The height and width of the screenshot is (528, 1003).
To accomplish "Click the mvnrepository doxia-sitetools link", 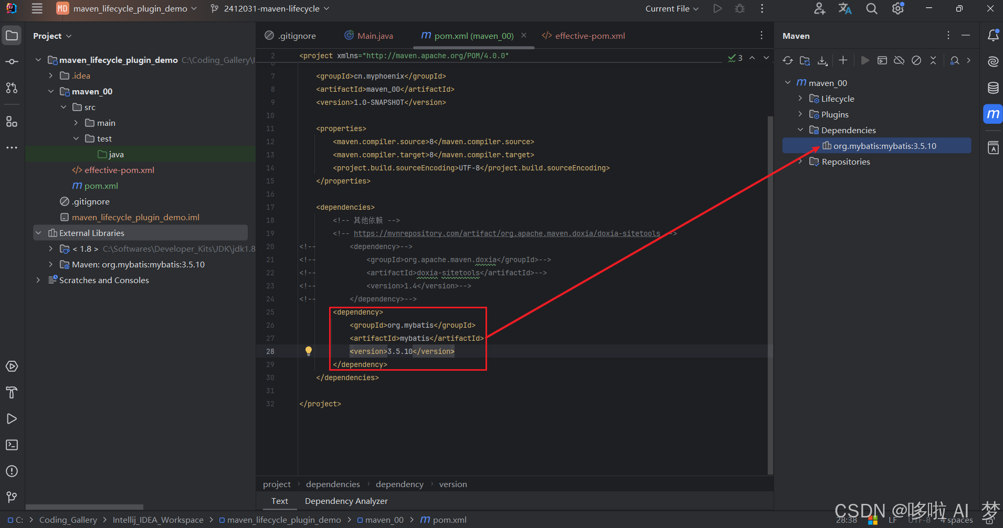I will [x=507, y=233].
